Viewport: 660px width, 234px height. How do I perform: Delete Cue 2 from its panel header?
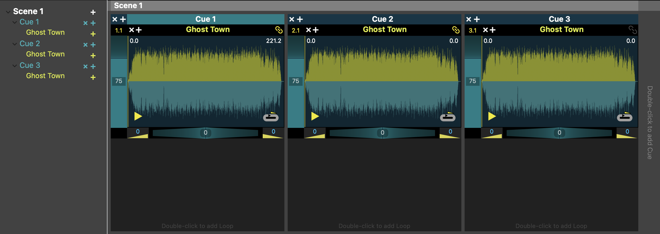click(292, 19)
